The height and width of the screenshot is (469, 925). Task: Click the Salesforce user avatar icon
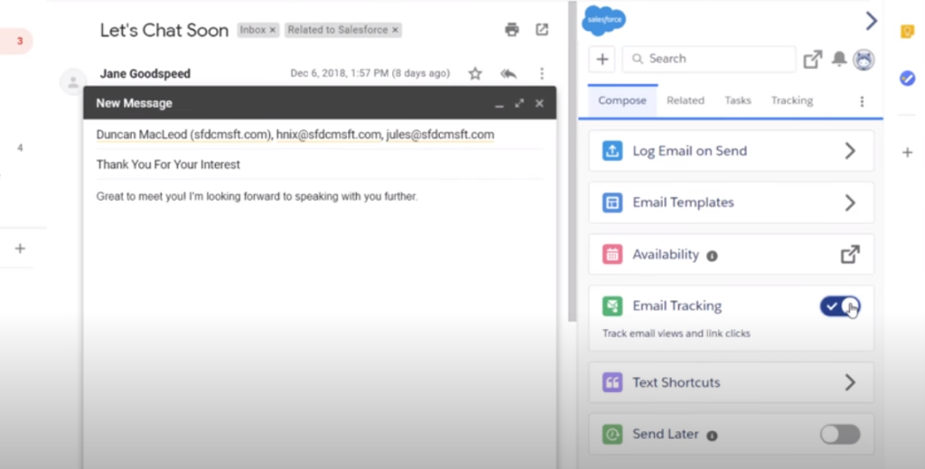(x=864, y=59)
